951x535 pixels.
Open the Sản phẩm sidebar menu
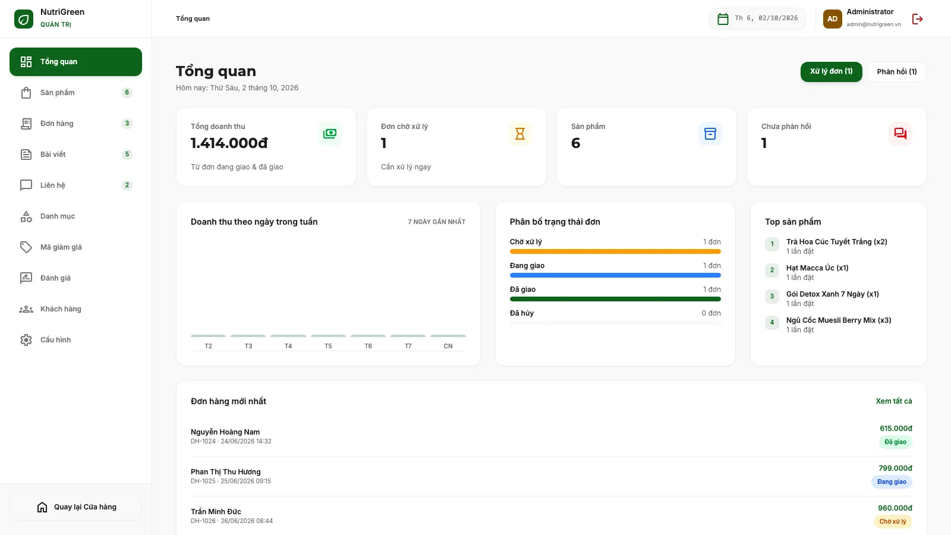coord(75,93)
